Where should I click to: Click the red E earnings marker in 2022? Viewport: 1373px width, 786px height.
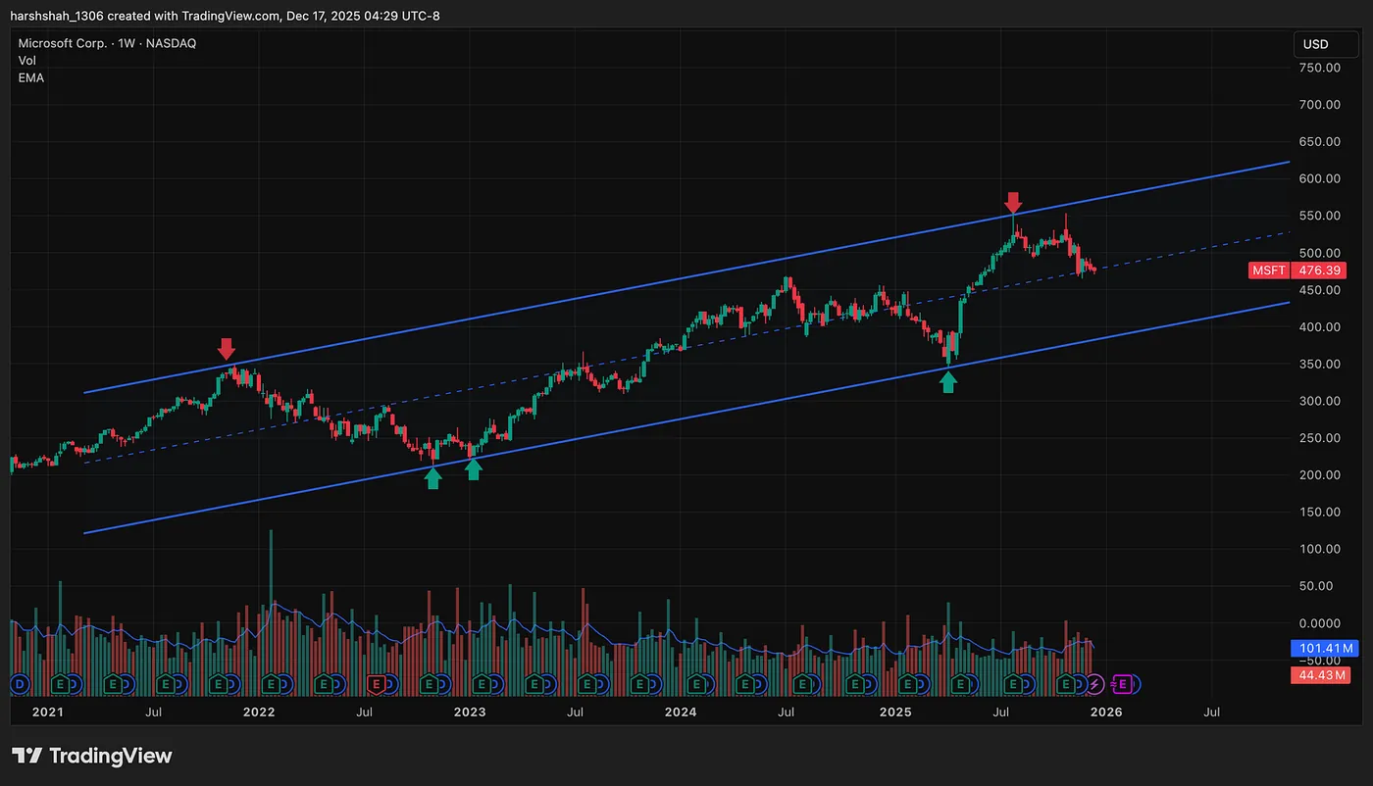[375, 683]
